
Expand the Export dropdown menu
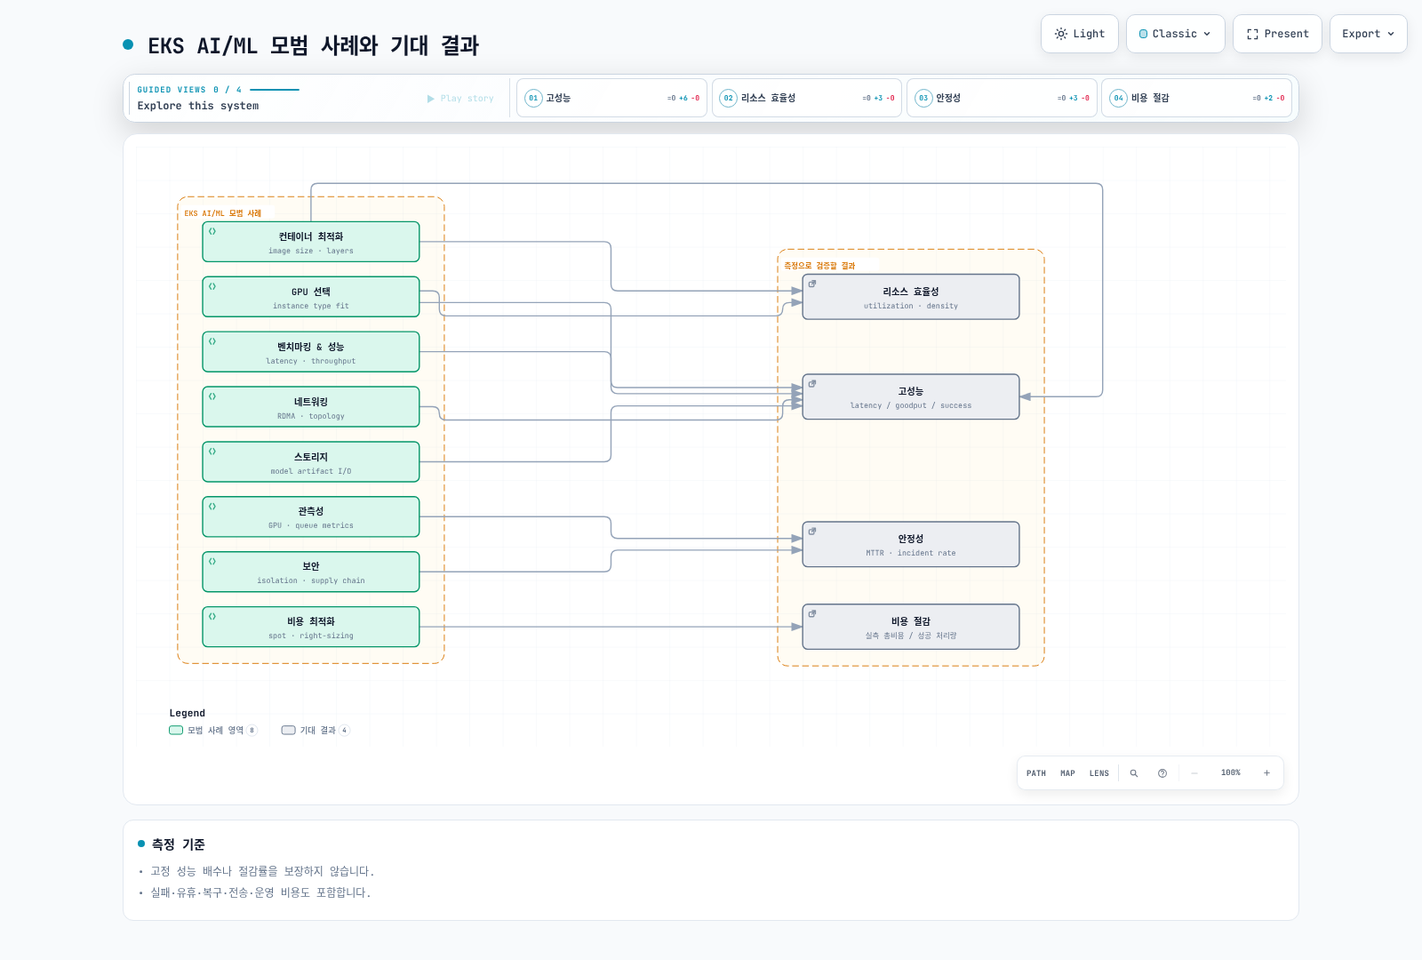(x=1369, y=34)
